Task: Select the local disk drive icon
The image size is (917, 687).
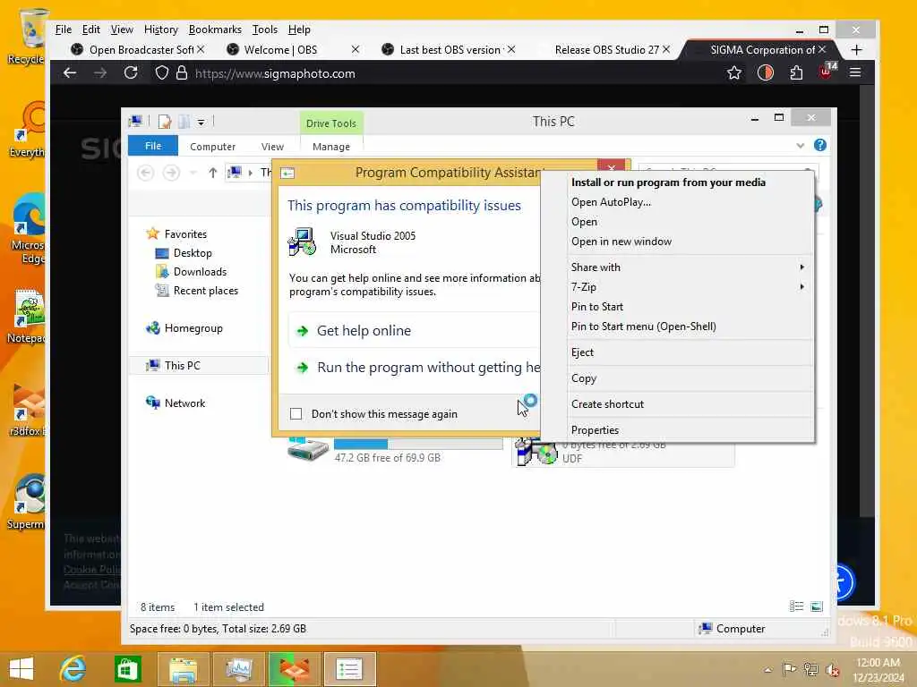Action: tap(308, 448)
